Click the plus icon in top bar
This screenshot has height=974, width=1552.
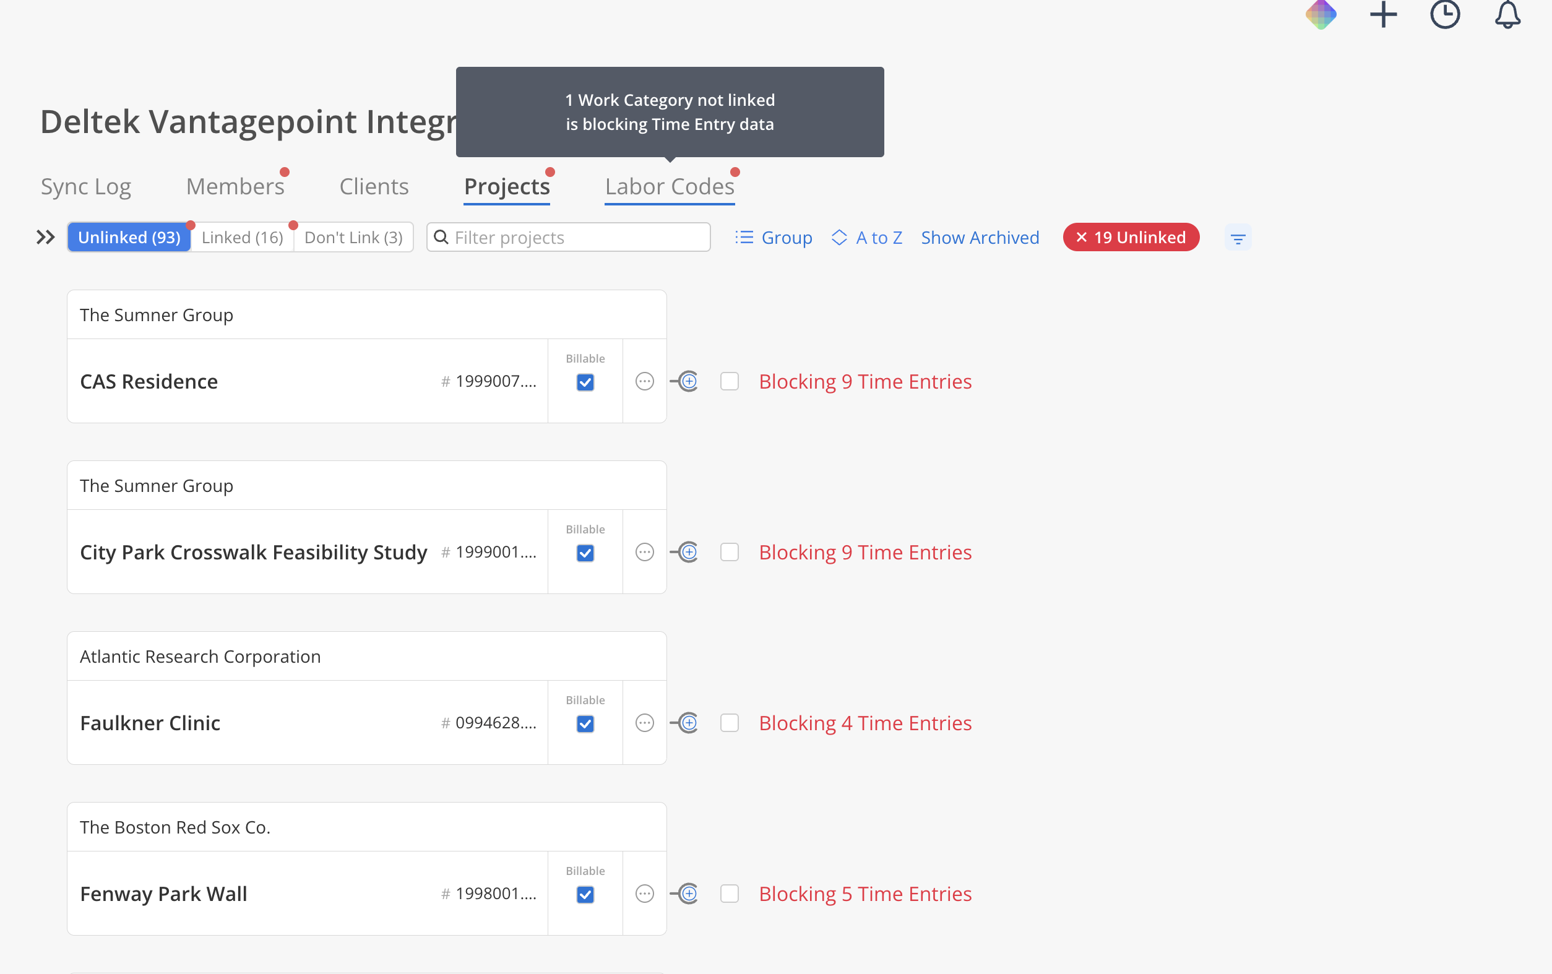[1383, 14]
